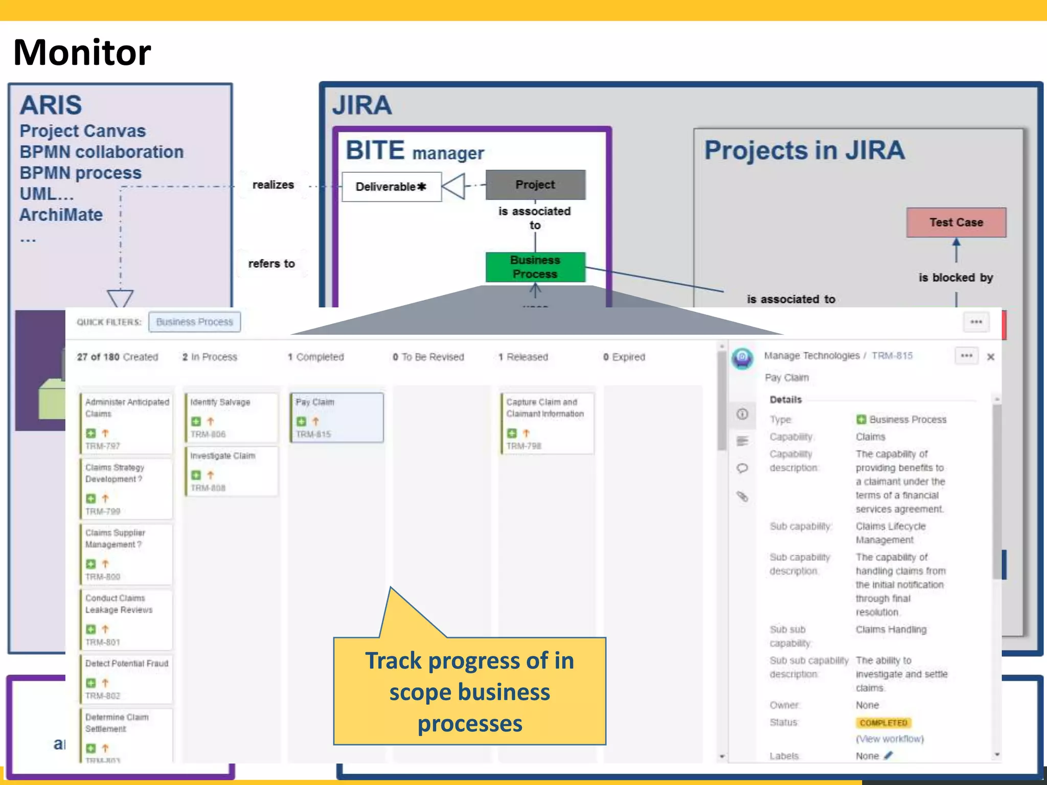The height and width of the screenshot is (785, 1047).
Task: Click the Test Case box
Action: (956, 222)
